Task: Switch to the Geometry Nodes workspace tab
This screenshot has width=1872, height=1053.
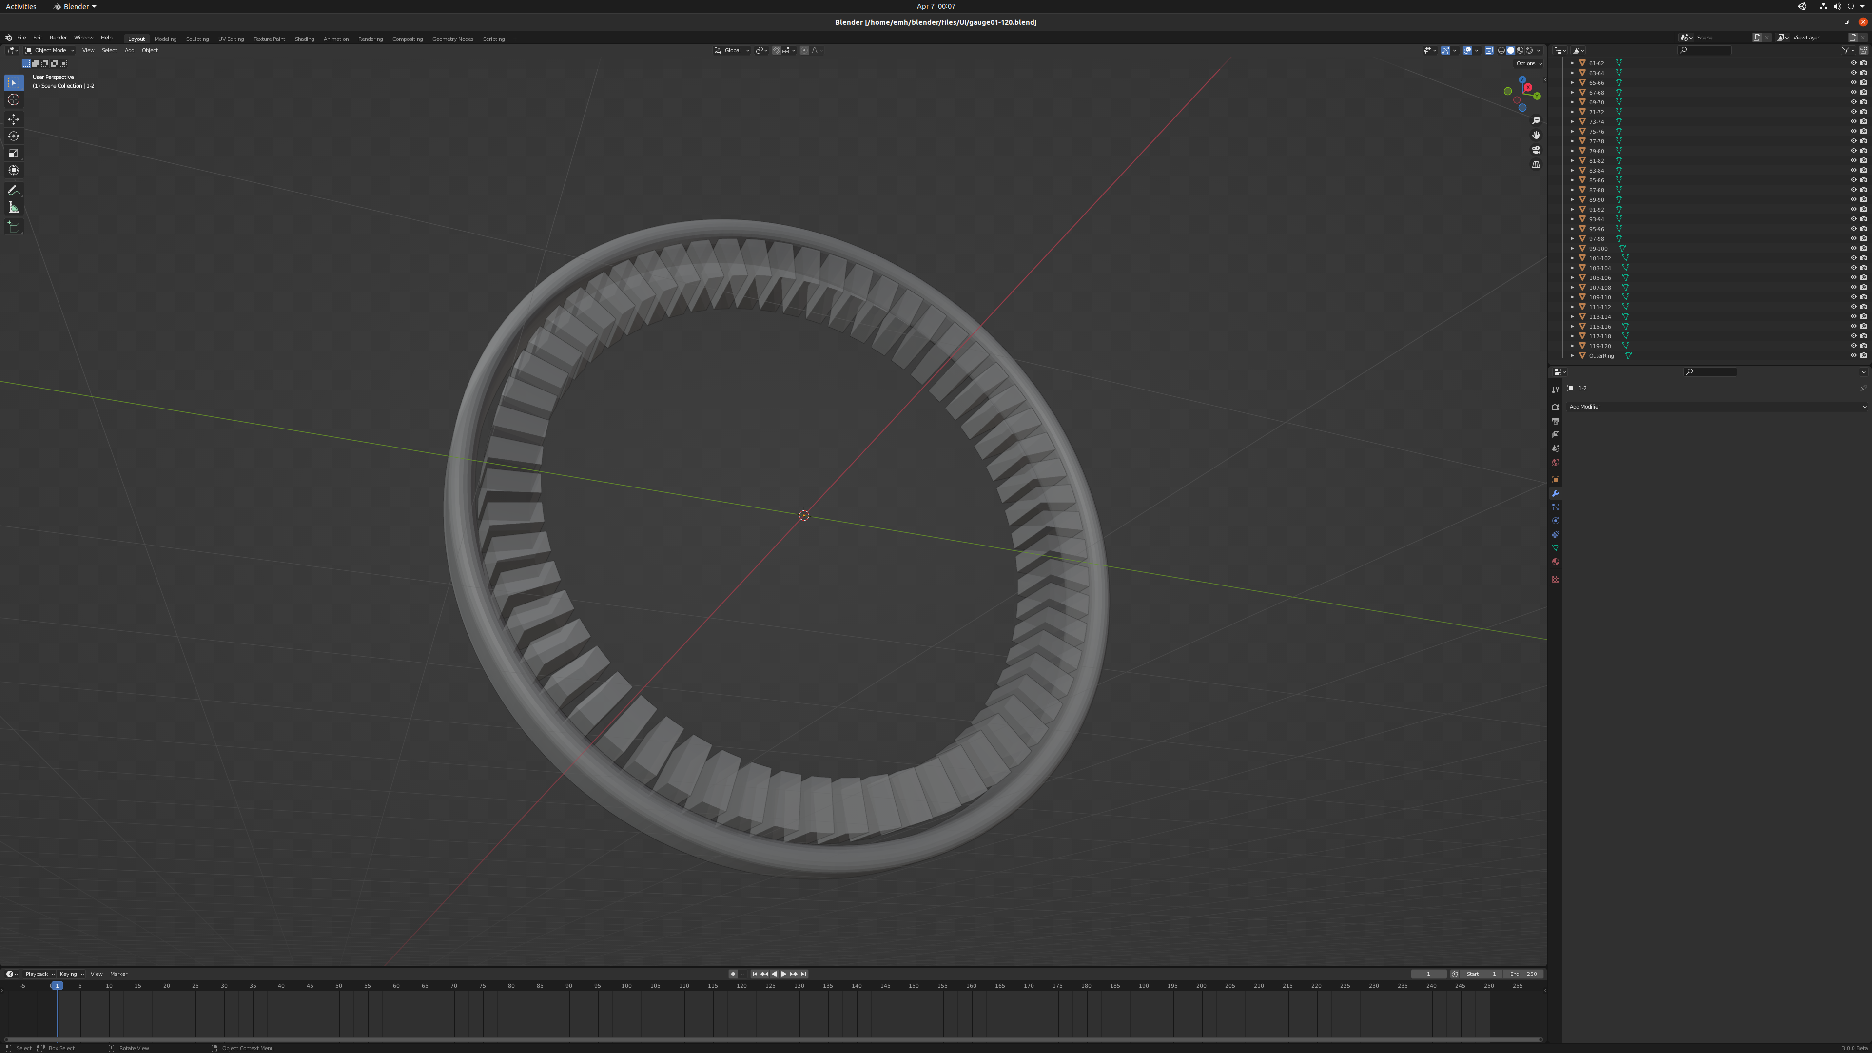Action: pos(453,39)
